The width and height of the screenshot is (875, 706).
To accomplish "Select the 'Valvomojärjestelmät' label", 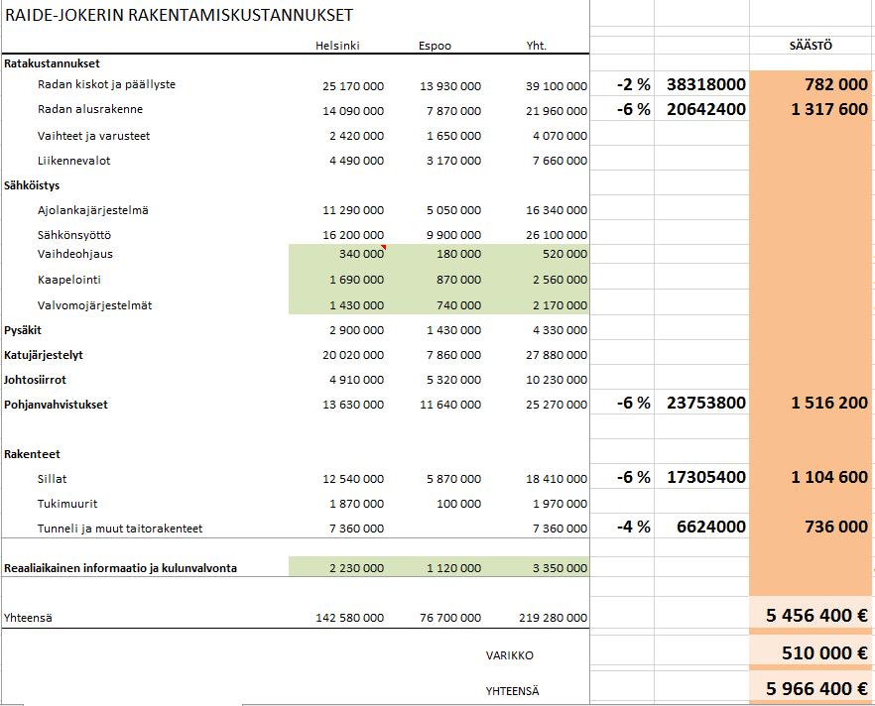I will tap(94, 305).
